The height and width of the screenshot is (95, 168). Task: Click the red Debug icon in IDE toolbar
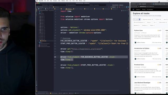(120, 7)
